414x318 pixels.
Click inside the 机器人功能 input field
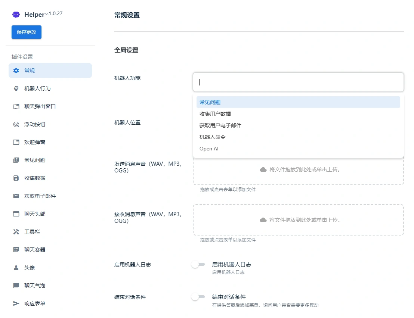[x=298, y=82]
